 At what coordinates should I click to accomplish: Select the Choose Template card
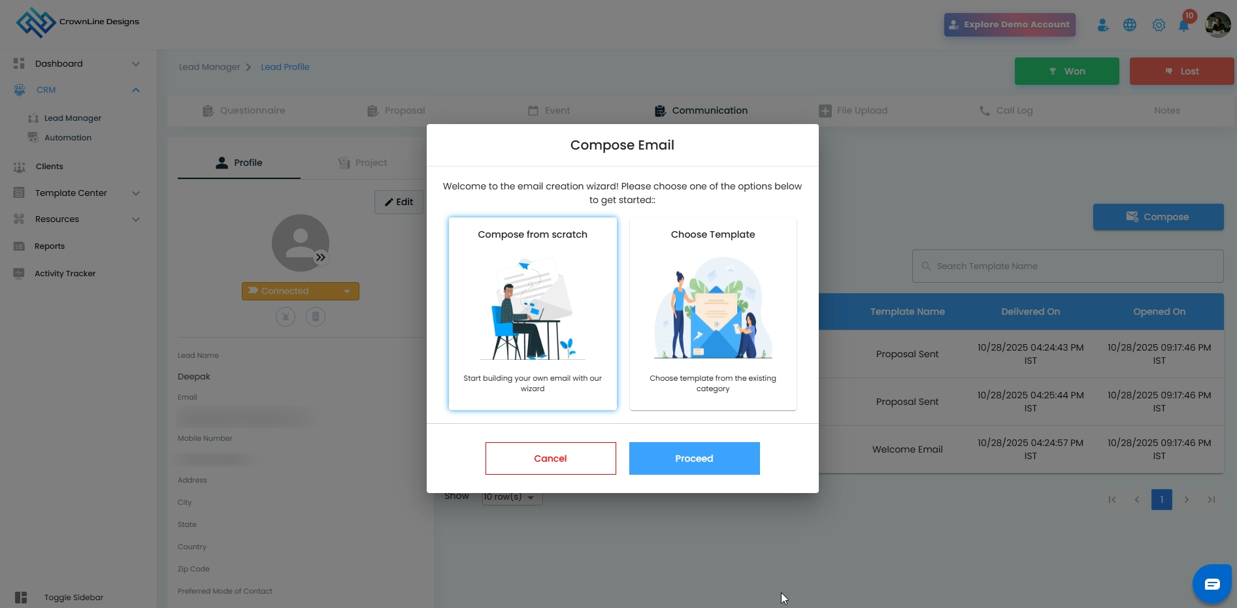point(713,313)
